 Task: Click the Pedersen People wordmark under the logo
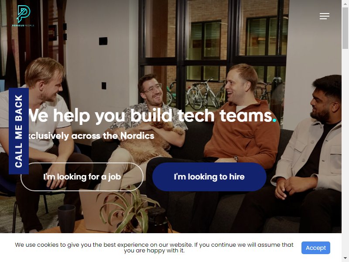(23, 25)
